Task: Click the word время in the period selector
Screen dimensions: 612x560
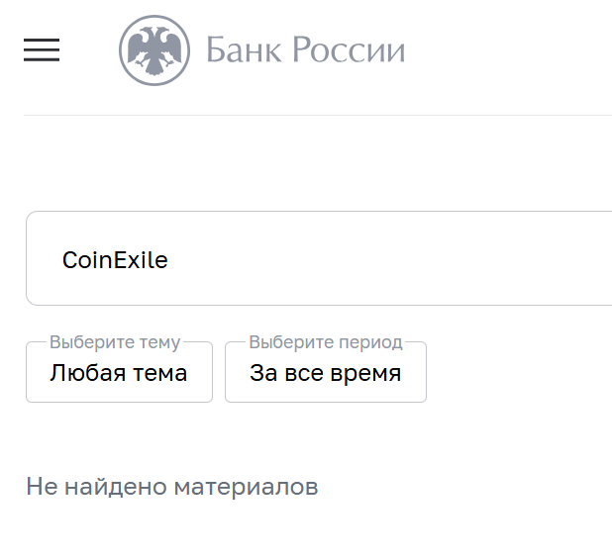Action: click(366, 373)
